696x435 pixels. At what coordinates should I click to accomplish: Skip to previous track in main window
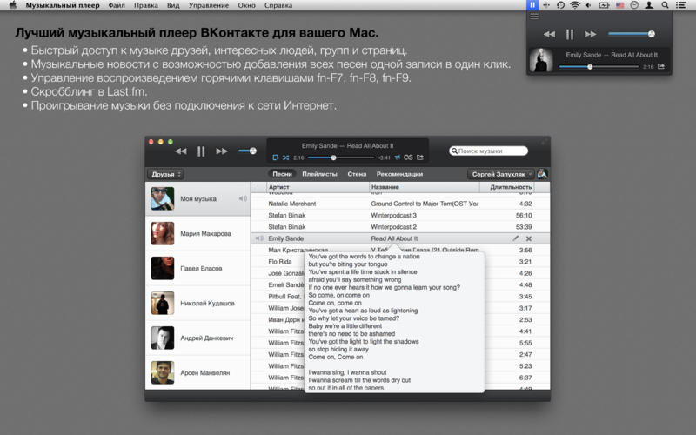(x=181, y=151)
